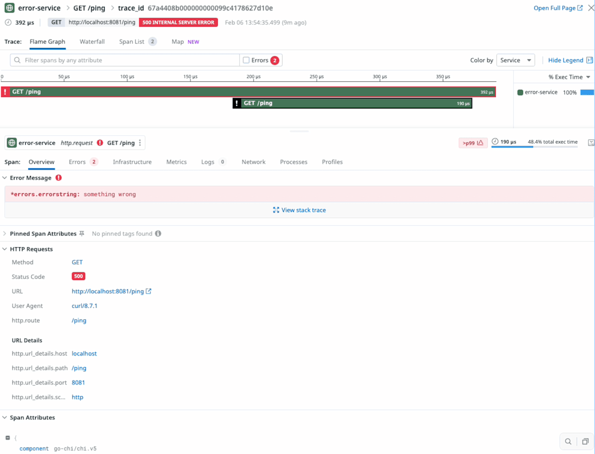Collapse the Error Message section

click(4, 177)
